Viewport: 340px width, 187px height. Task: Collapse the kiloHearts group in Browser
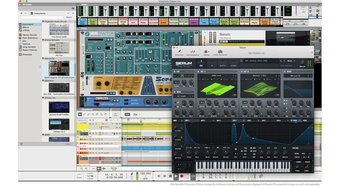43,80
